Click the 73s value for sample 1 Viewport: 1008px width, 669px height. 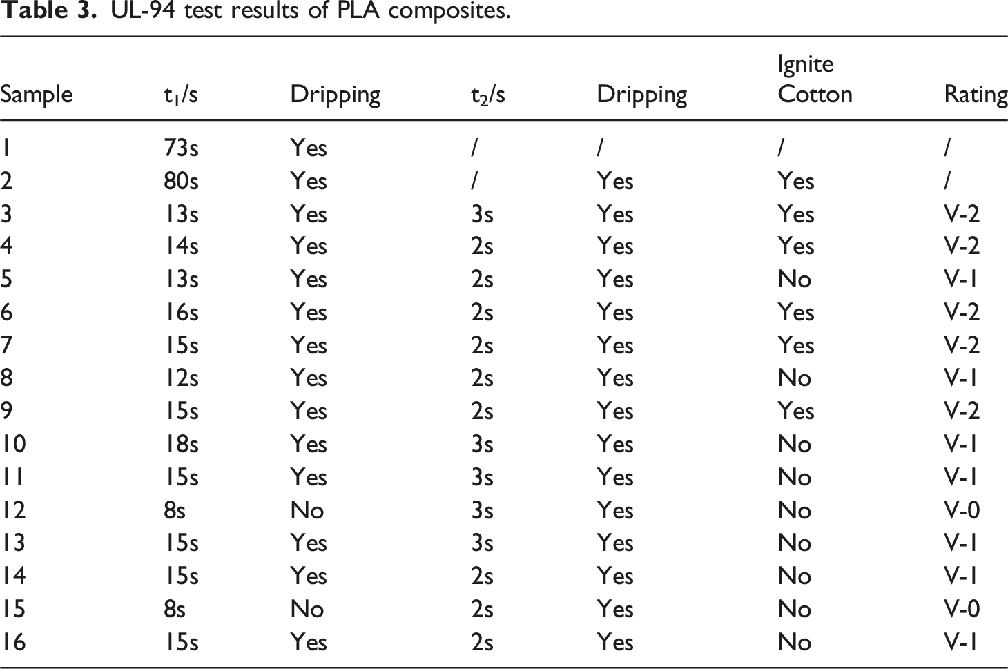(181, 148)
